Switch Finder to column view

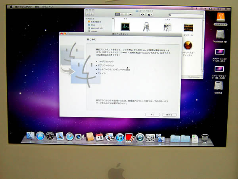click(x=126, y=14)
